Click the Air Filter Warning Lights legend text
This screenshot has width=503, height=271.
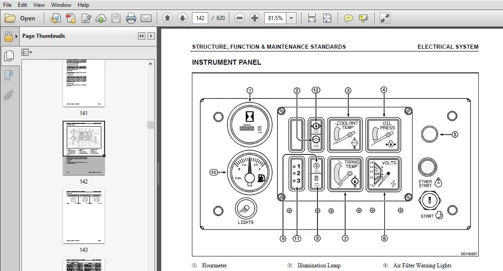tap(422, 266)
